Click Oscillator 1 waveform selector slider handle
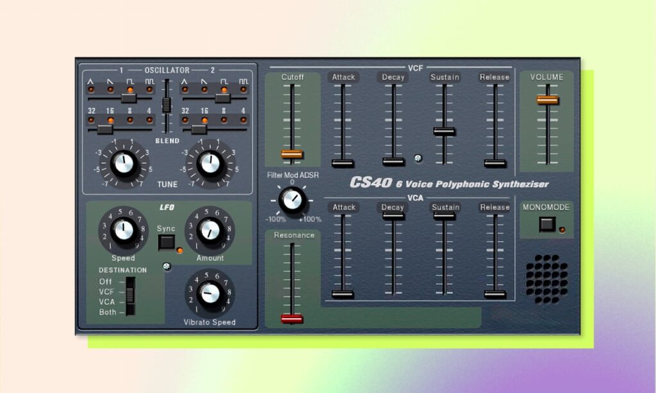The image size is (656, 393). (x=129, y=99)
